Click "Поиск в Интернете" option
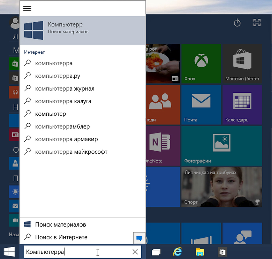The width and height of the screenshot is (272, 259). 76,237
